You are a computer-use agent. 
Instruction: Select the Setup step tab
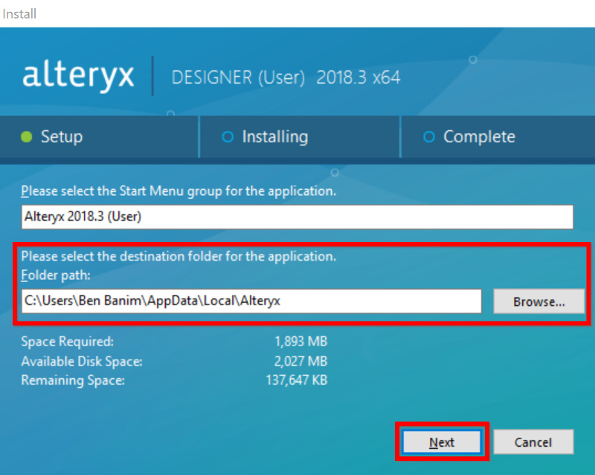[x=99, y=137]
